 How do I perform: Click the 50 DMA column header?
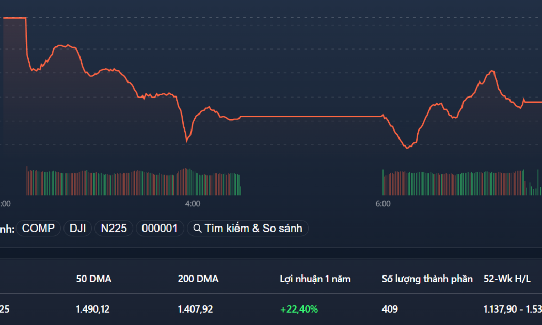point(93,279)
